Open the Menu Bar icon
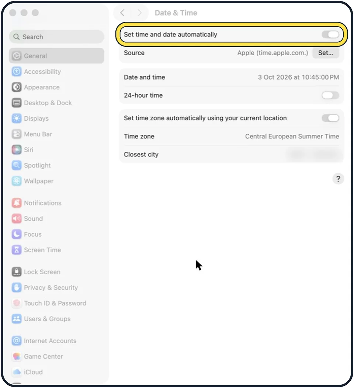Viewport: 354px width, 388px height. 17,134
